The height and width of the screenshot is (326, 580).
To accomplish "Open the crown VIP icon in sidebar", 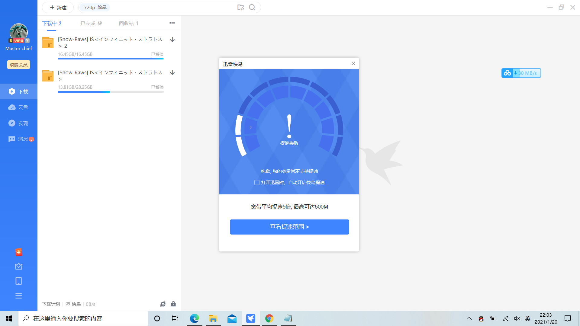I will point(19,266).
